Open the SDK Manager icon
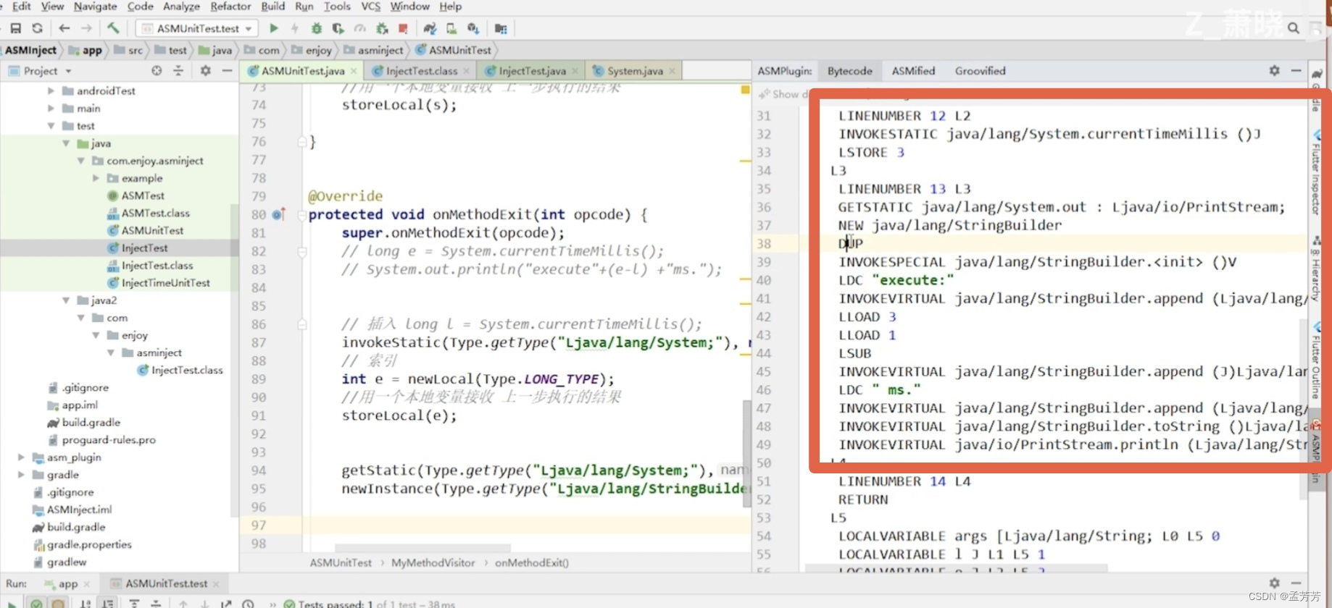The width and height of the screenshot is (1332, 608). click(x=473, y=28)
